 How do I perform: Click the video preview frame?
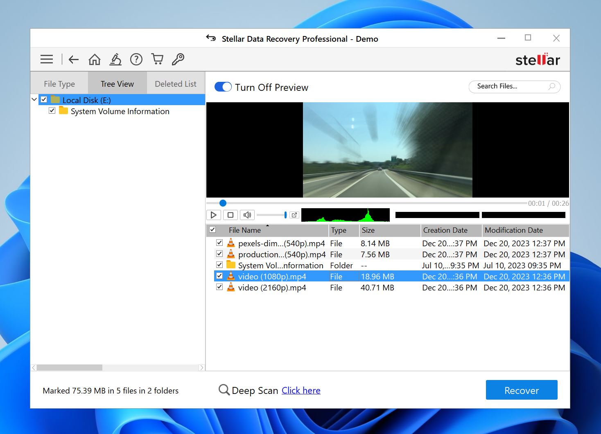point(387,150)
